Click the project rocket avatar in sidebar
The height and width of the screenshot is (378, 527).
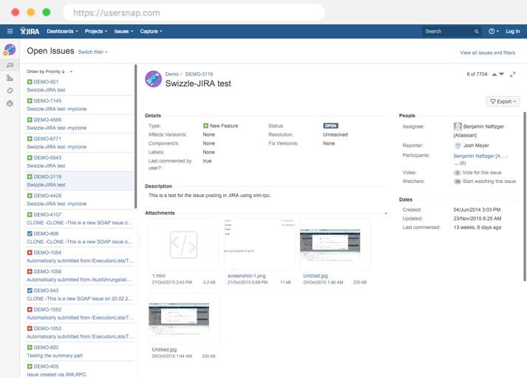point(10,49)
